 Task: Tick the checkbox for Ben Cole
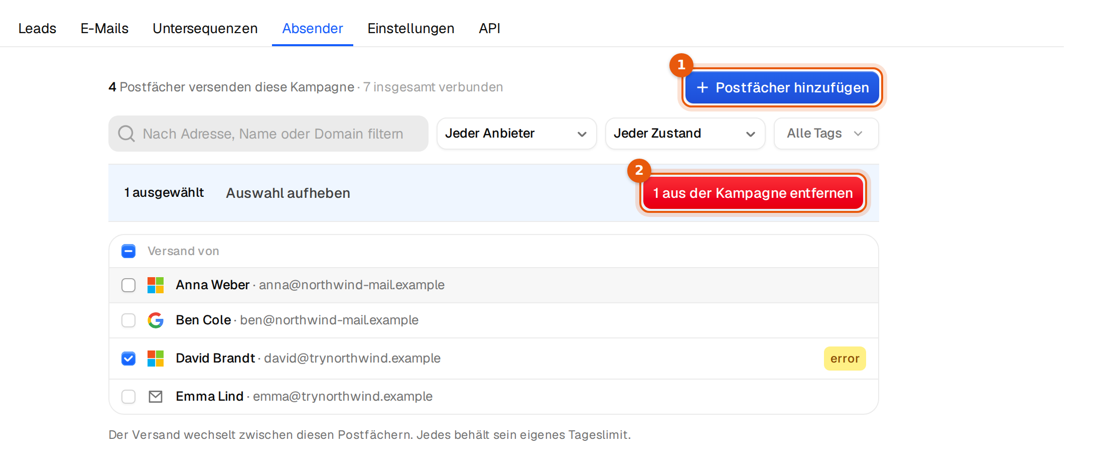(x=128, y=320)
